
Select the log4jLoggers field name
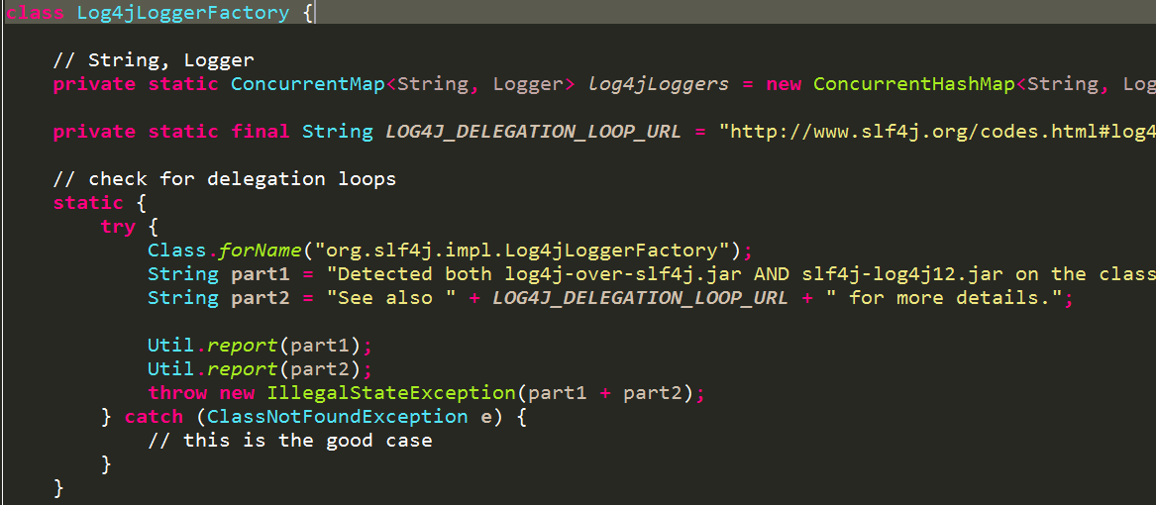pos(658,84)
